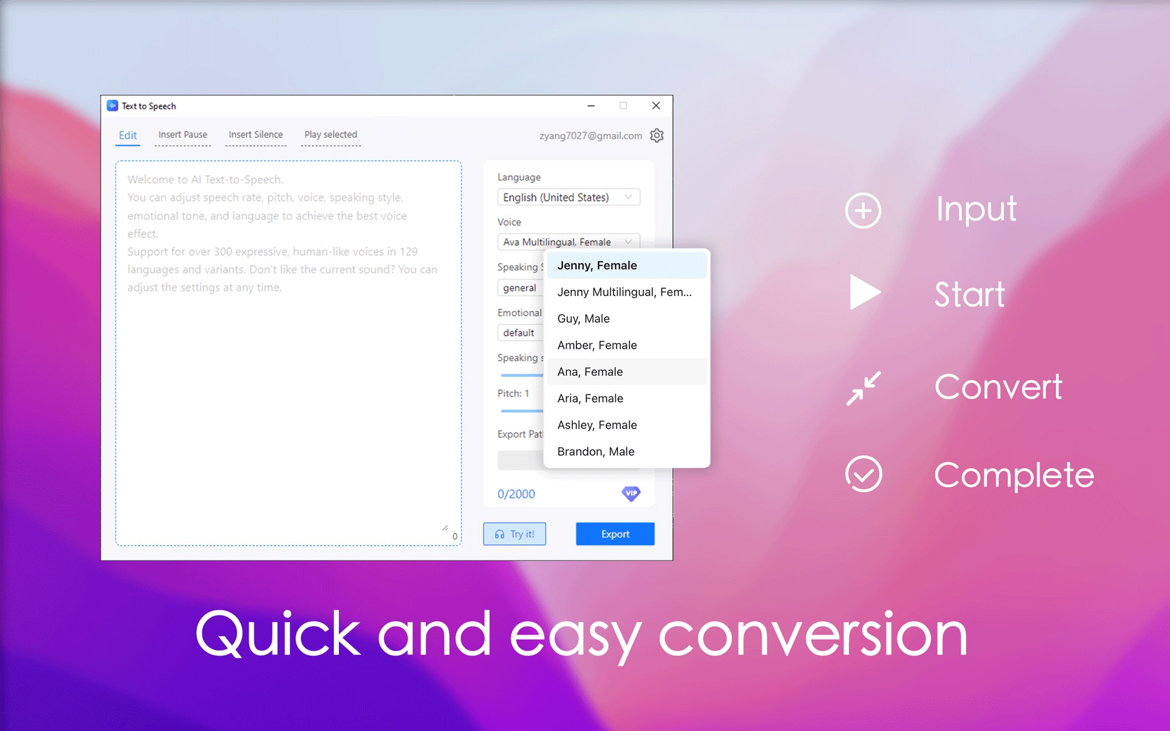Click the Try it! preview button
The height and width of the screenshot is (731, 1170).
514,534
